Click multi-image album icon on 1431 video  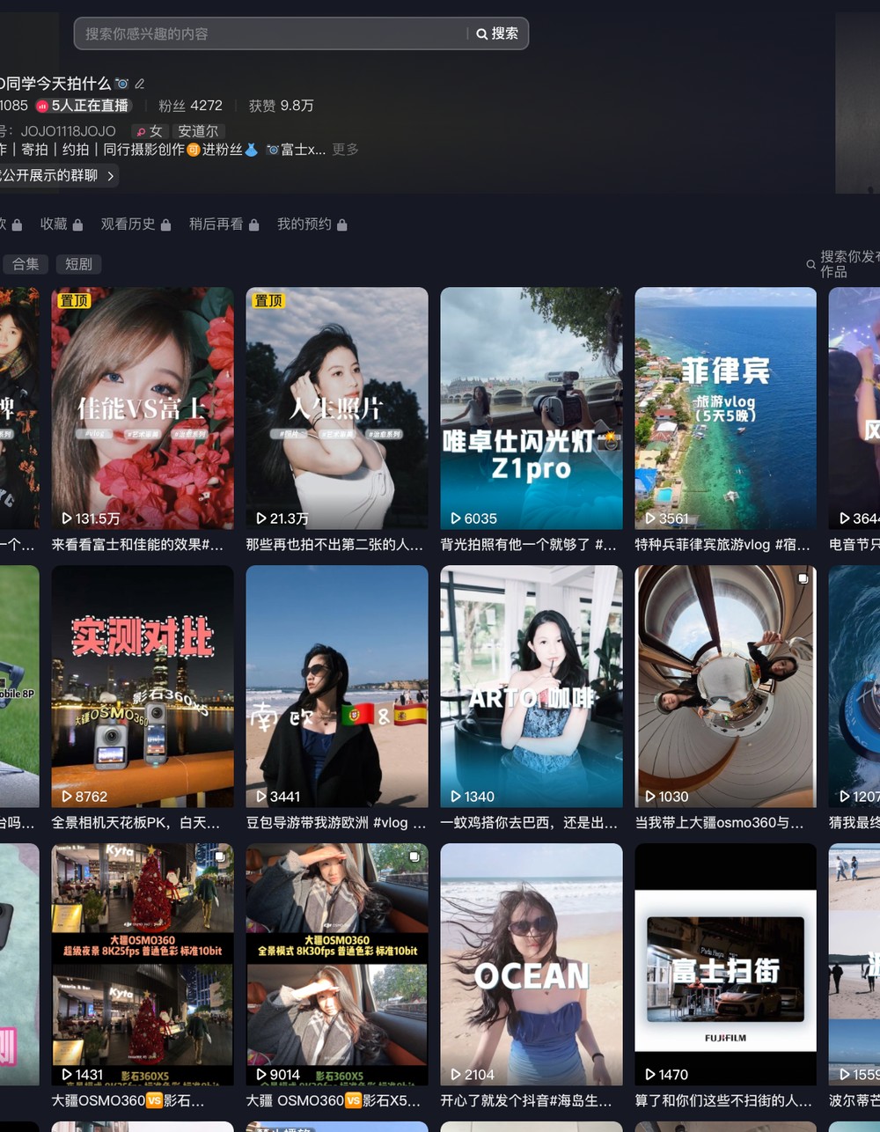click(220, 856)
